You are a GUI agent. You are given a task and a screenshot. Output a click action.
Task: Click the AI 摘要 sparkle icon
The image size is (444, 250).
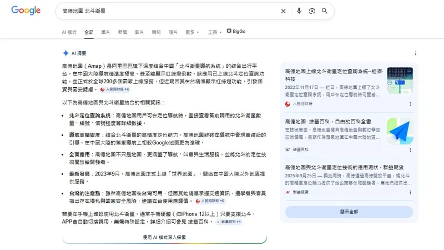click(x=65, y=53)
